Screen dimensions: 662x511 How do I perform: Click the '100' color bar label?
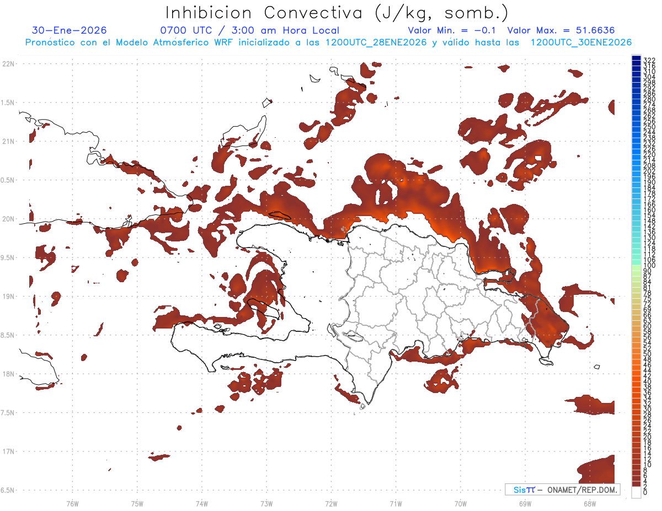[x=649, y=266]
